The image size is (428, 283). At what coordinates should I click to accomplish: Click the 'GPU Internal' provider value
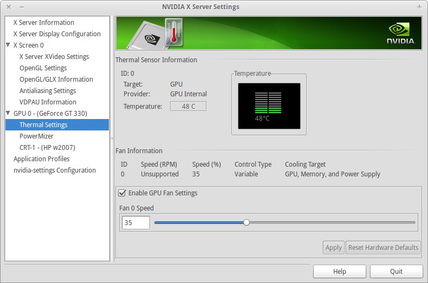(x=189, y=94)
